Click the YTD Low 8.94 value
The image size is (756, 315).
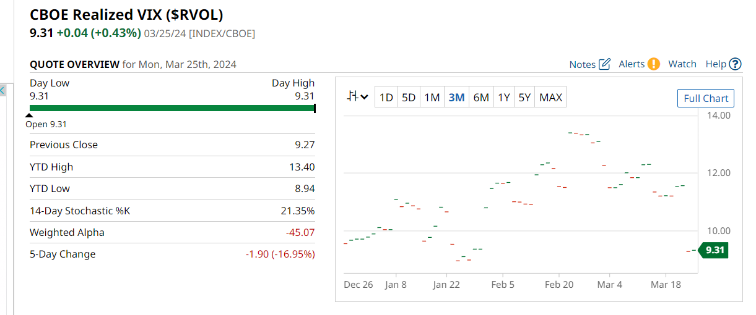pyautogui.click(x=305, y=189)
